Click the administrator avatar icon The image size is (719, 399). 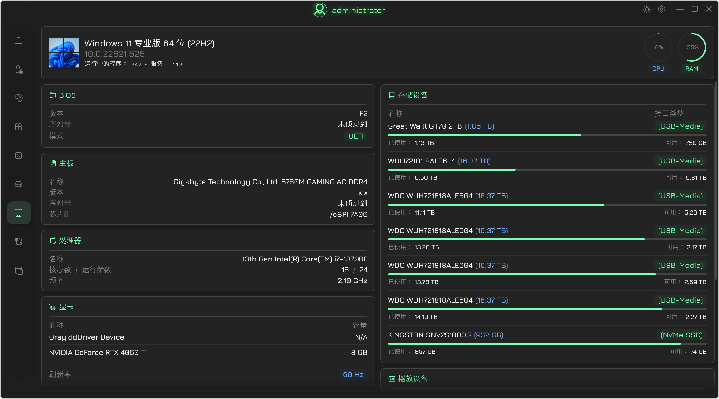click(320, 10)
